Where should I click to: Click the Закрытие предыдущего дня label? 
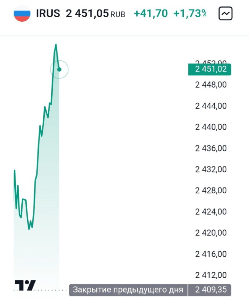pyautogui.click(x=128, y=290)
